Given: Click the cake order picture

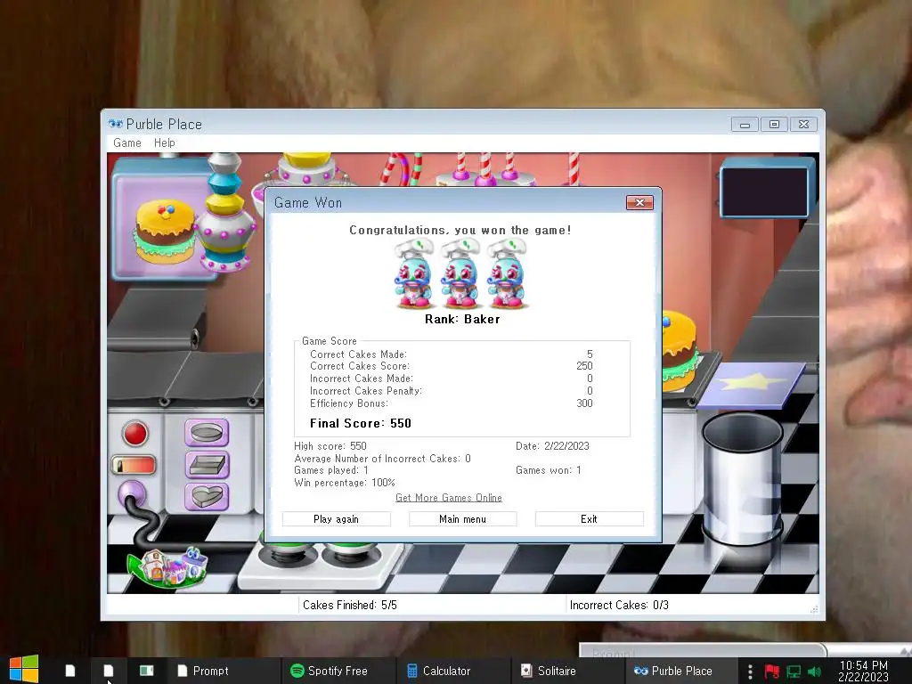Looking at the screenshot, I should tap(163, 231).
